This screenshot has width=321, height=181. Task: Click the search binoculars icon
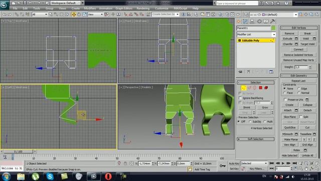tap(261, 3)
